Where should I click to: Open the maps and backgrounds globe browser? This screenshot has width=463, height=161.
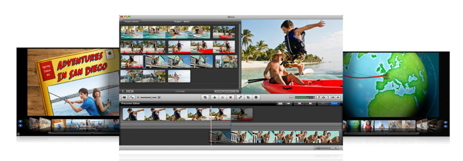pyautogui.click(x=337, y=97)
